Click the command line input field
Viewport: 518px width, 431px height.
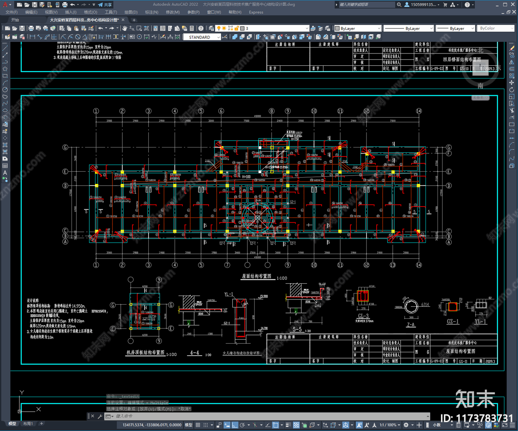tap(269, 416)
